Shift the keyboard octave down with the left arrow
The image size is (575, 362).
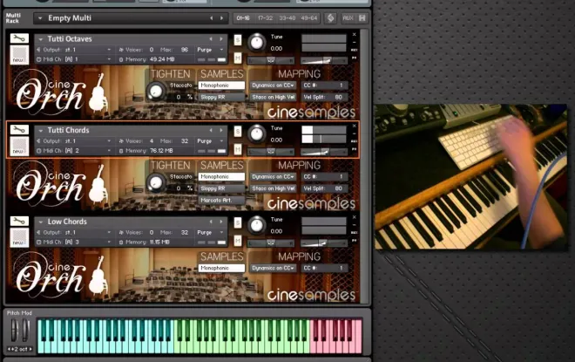(x=9, y=349)
